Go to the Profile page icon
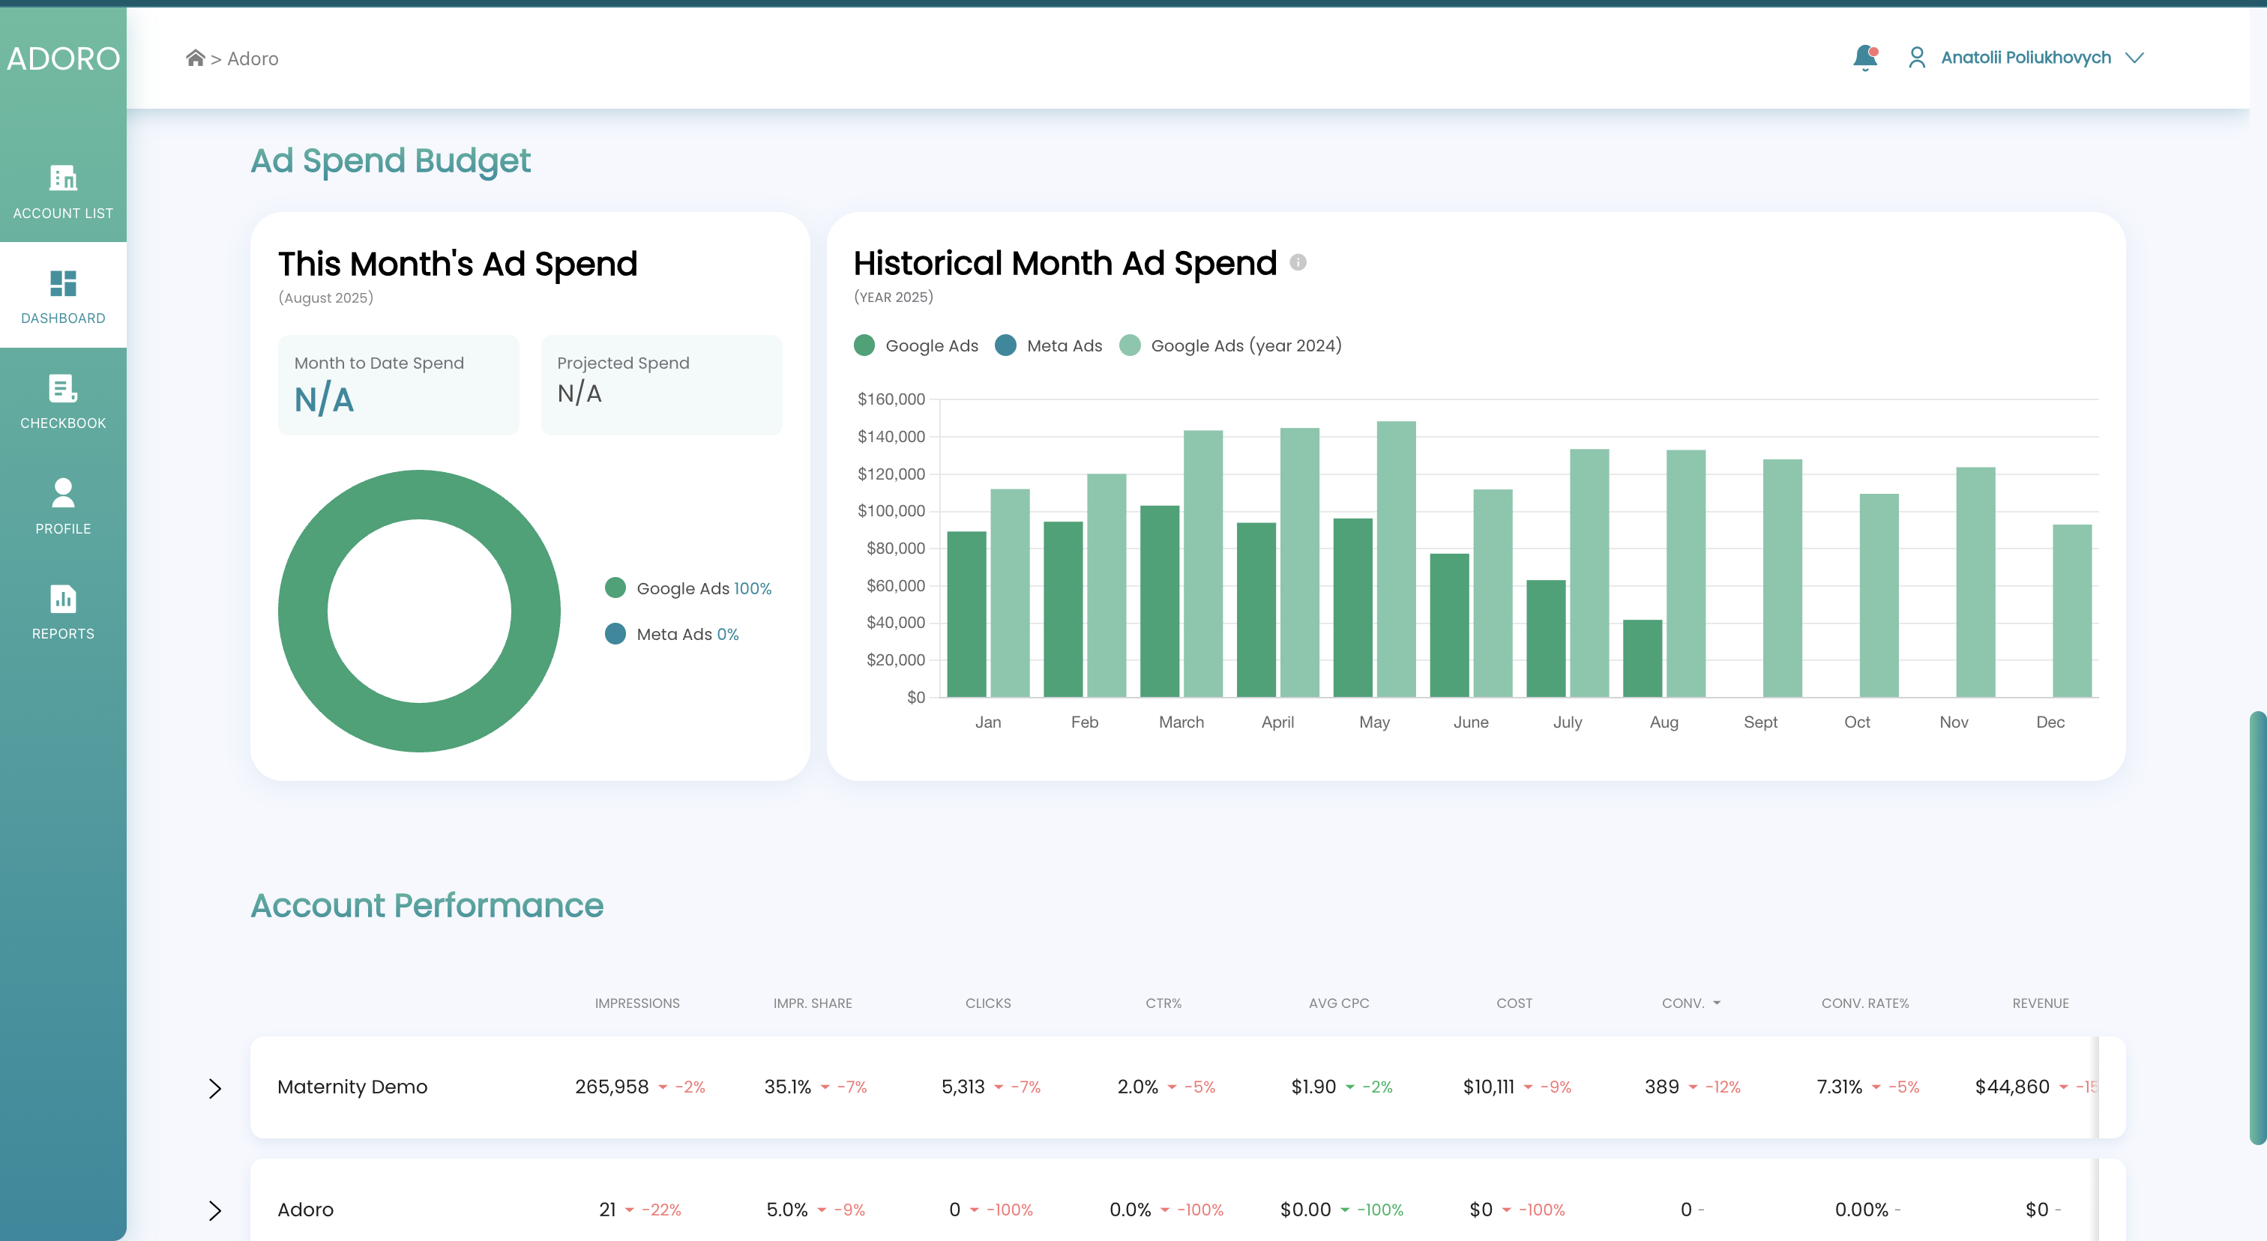2267x1241 pixels. [x=62, y=492]
